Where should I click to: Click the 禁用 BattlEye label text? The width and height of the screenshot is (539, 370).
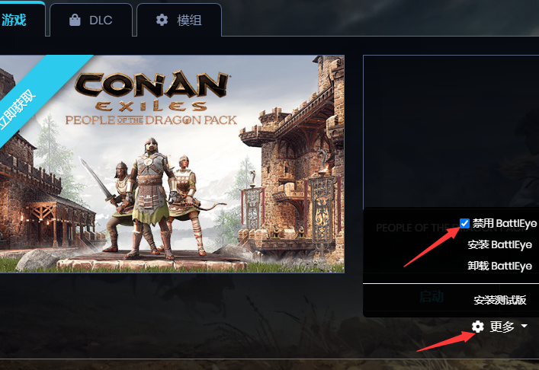pyautogui.click(x=504, y=223)
